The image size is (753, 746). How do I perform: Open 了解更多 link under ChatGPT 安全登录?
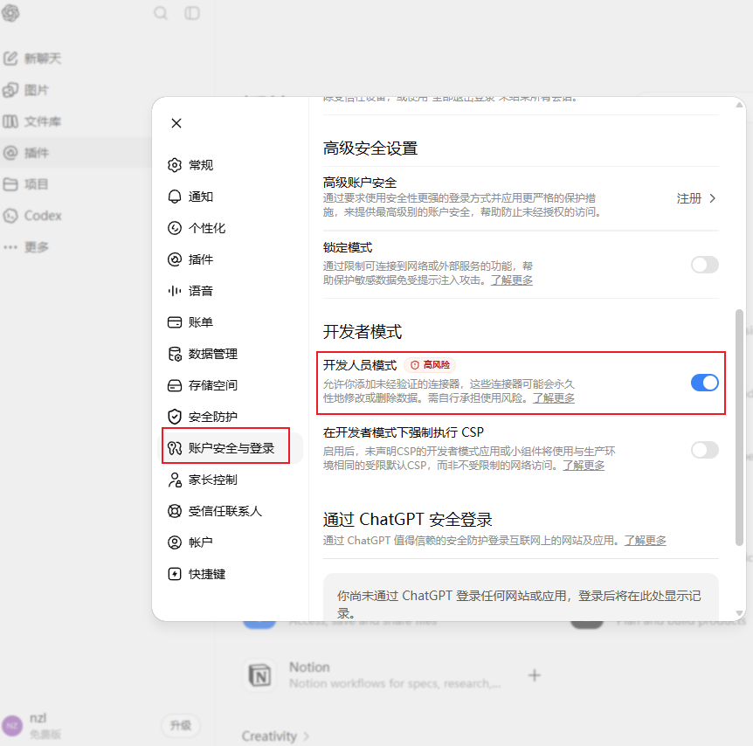point(645,541)
